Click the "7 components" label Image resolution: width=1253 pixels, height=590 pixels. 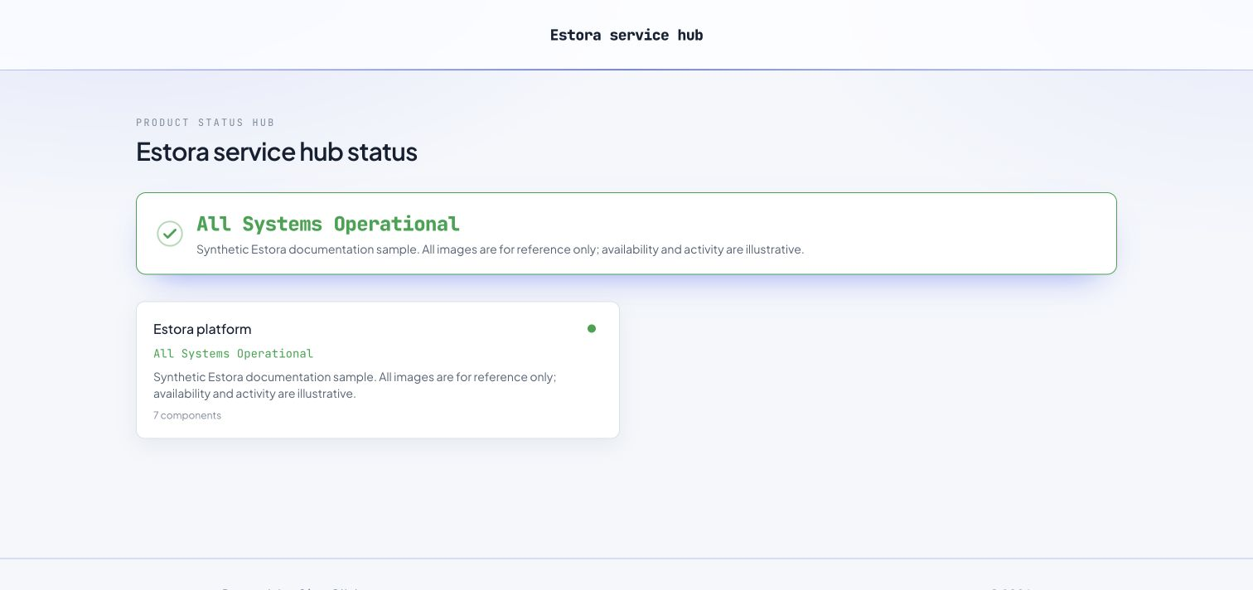pyautogui.click(x=187, y=415)
